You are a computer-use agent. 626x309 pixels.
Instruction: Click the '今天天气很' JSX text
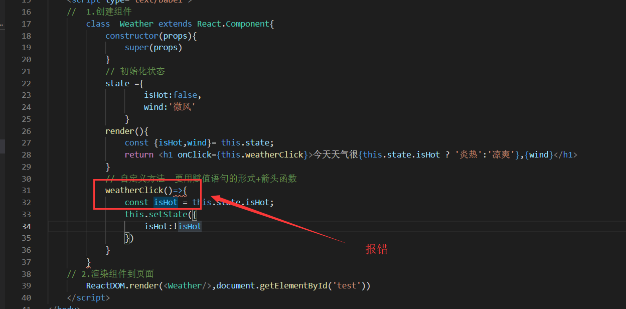(x=335, y=154)
